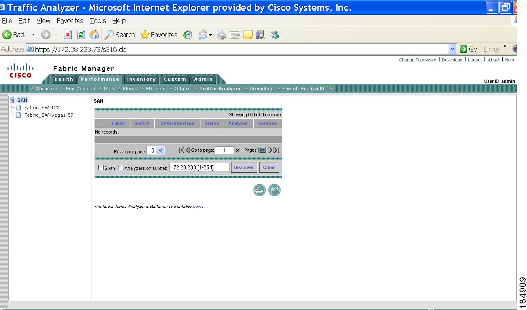
Task: Switch to the Health tab
Action: coord(64,79)
